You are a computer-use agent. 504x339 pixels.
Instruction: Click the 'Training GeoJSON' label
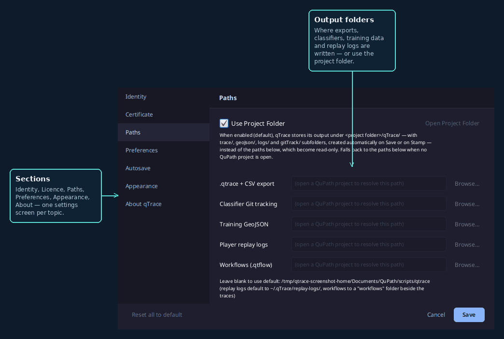pyautogui.click(x=244, y=224)
